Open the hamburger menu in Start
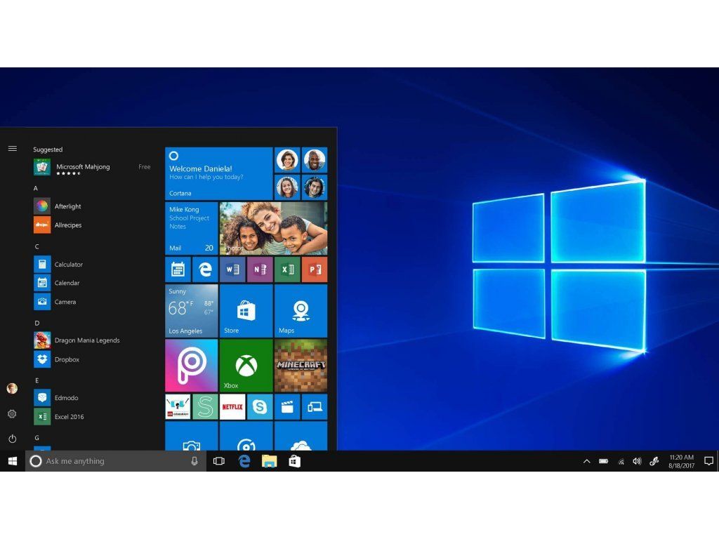 (x=13, y=149)
